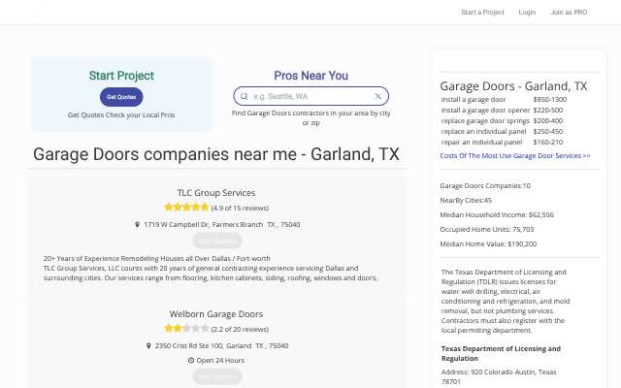Click the Open 24 Hours text
This screenshot has width=621, height=388.
220,360
